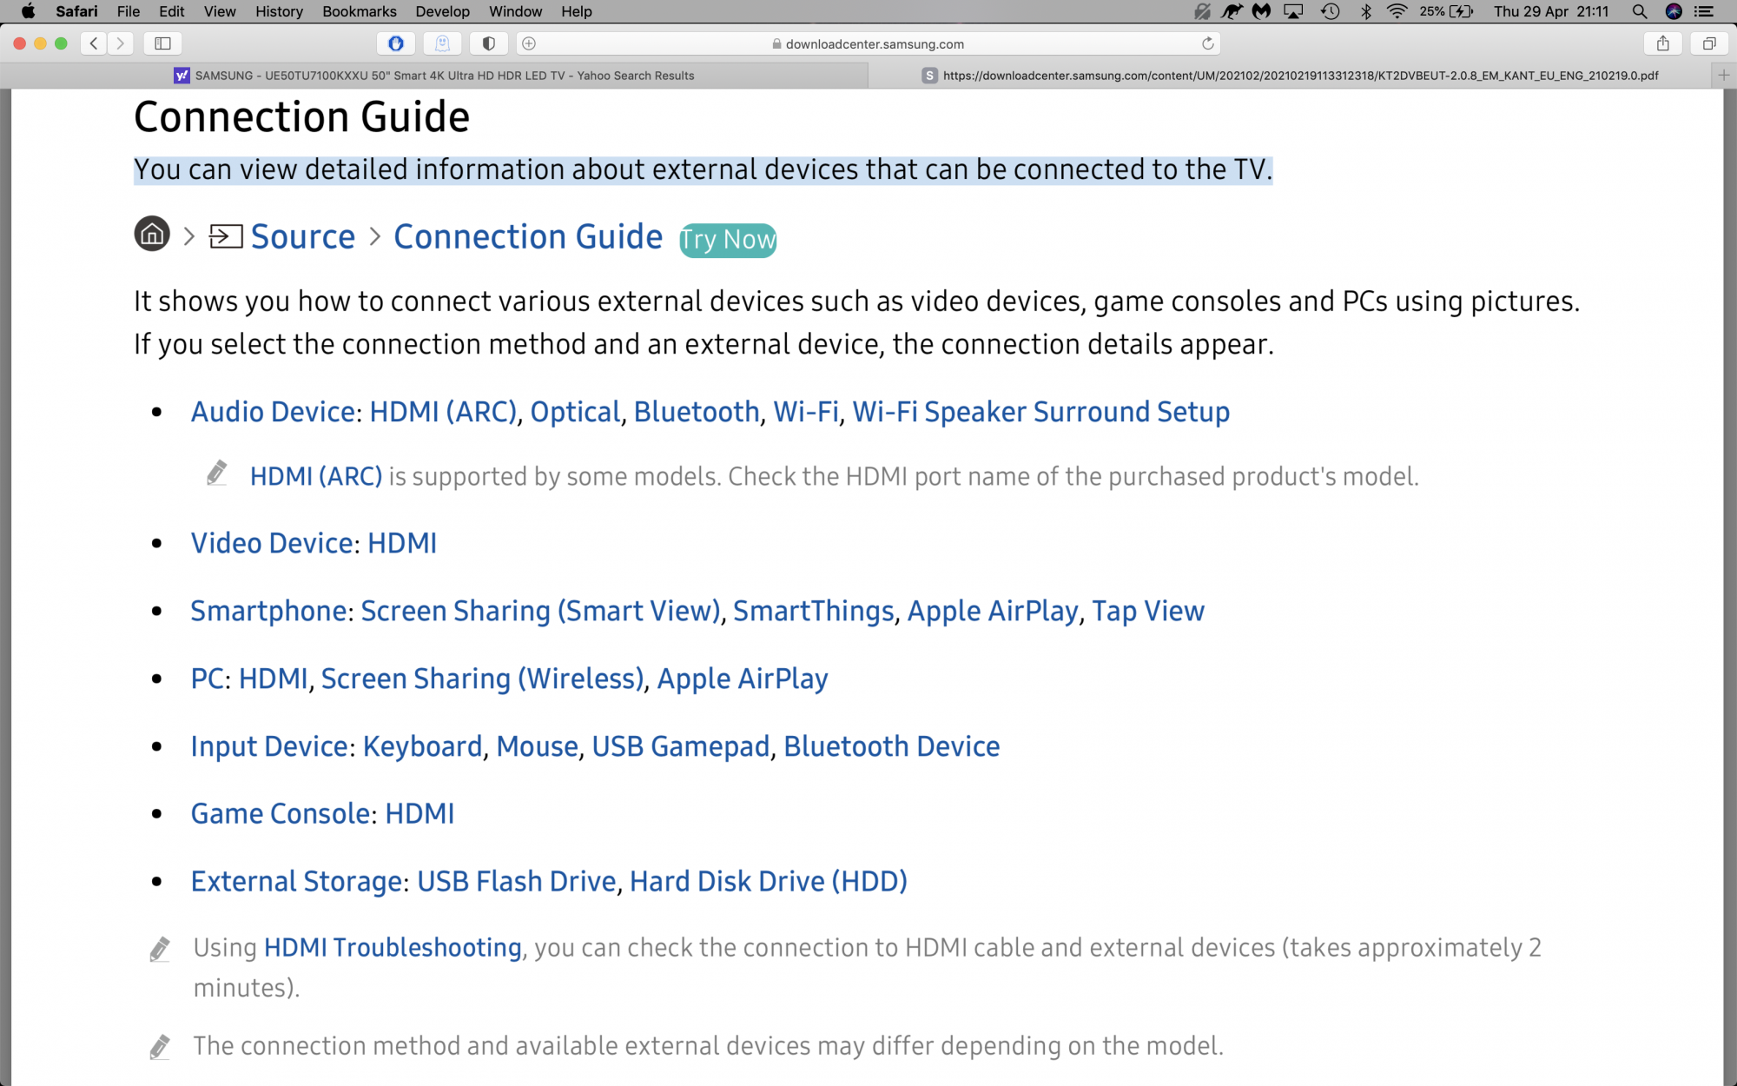Toggle the Safari sidebar panel button

(x=162, y=43)
